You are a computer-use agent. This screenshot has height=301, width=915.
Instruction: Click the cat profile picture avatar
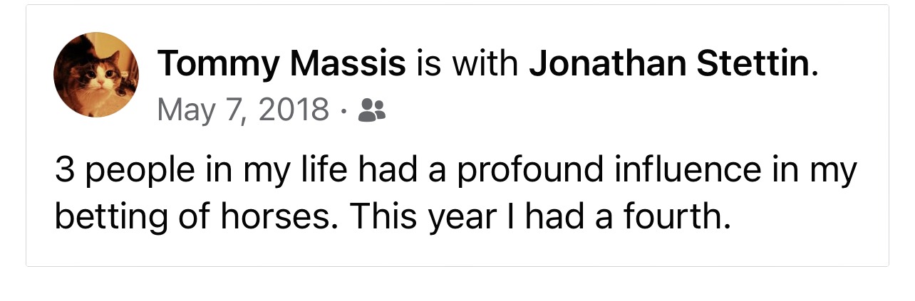[x=96, y=75]
